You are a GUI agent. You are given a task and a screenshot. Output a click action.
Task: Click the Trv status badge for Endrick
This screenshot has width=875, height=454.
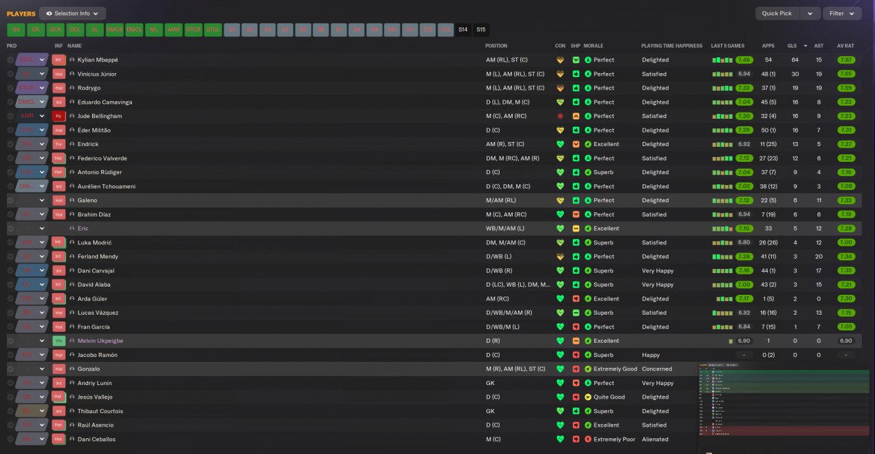coord(59,144)
